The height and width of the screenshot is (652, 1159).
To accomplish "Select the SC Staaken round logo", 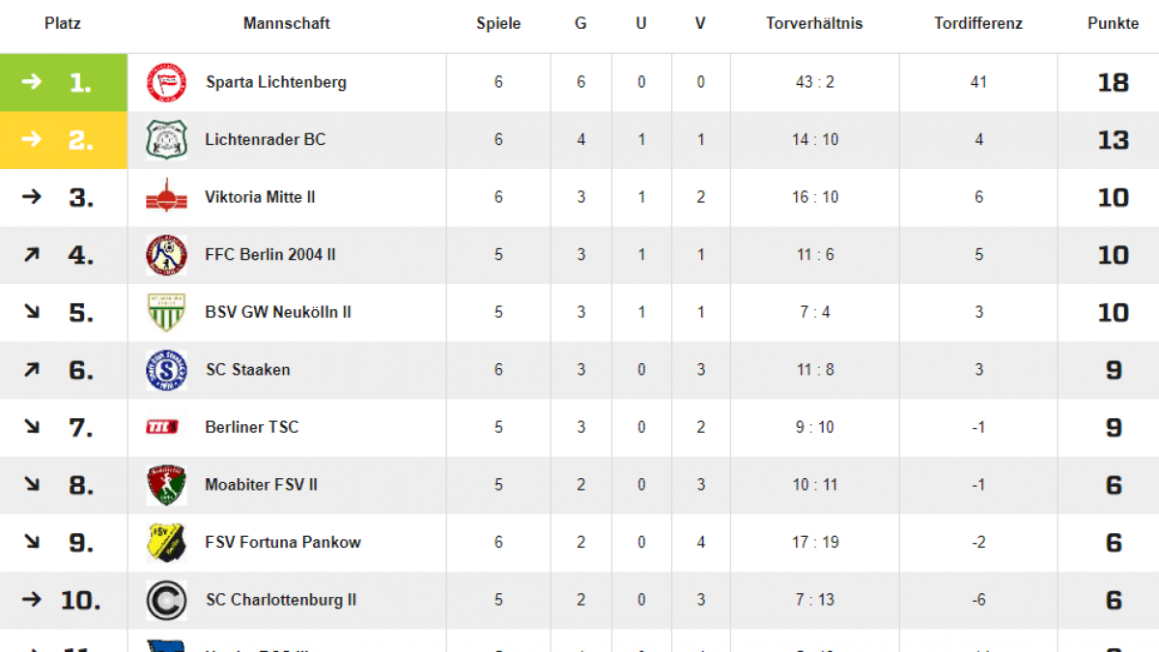I will click(166, 370).
